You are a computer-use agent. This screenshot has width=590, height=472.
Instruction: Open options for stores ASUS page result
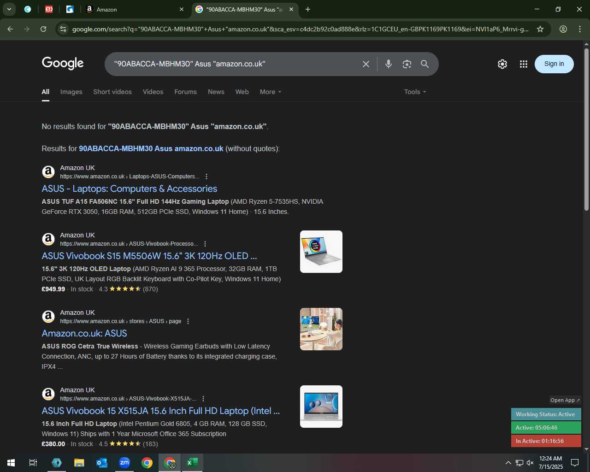pyautogui.click(x=188, y=321)
